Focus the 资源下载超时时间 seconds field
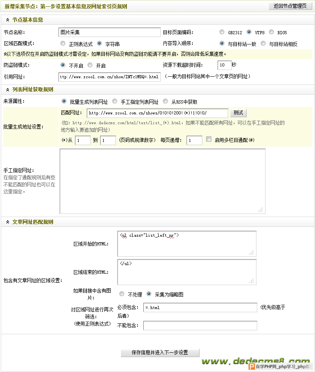315x372 pixels. tap(224, 65)
